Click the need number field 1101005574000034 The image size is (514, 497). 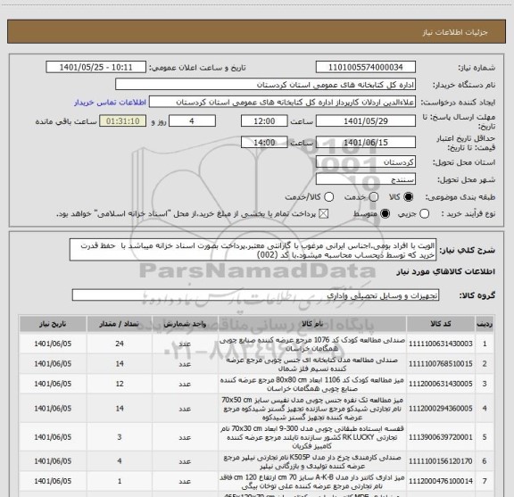pos(366,67)
